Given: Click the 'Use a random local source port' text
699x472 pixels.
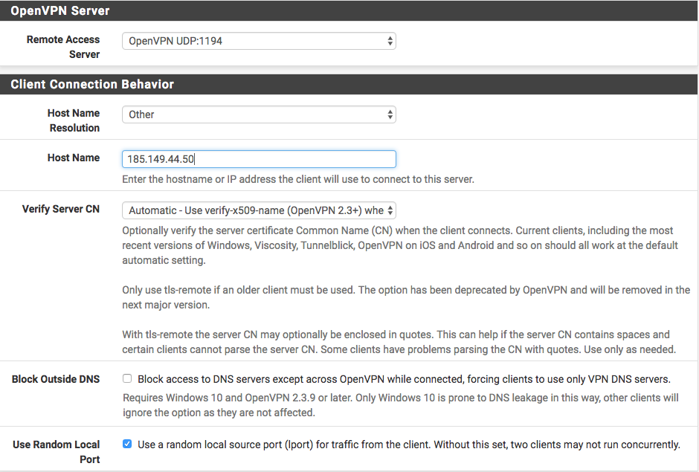Looking at the screenshot, I should pyautogui.click(x=408, y=444).
